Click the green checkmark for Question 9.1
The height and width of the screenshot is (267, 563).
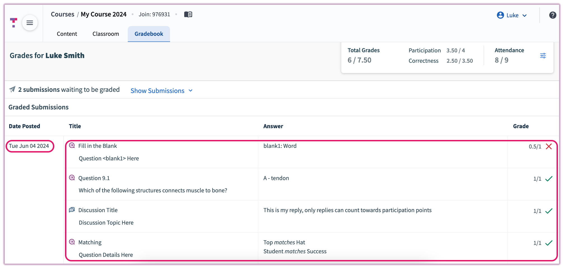pyautogui.click(x=549, y=179)
